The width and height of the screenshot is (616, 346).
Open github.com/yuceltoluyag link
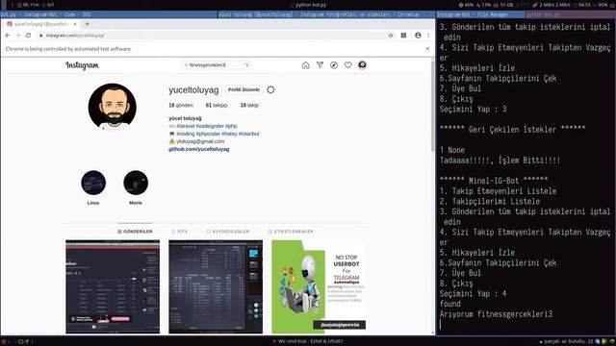[x=199, y=149]
